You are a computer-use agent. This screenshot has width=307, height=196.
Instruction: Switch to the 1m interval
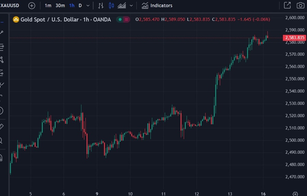[x=48, y=5]
